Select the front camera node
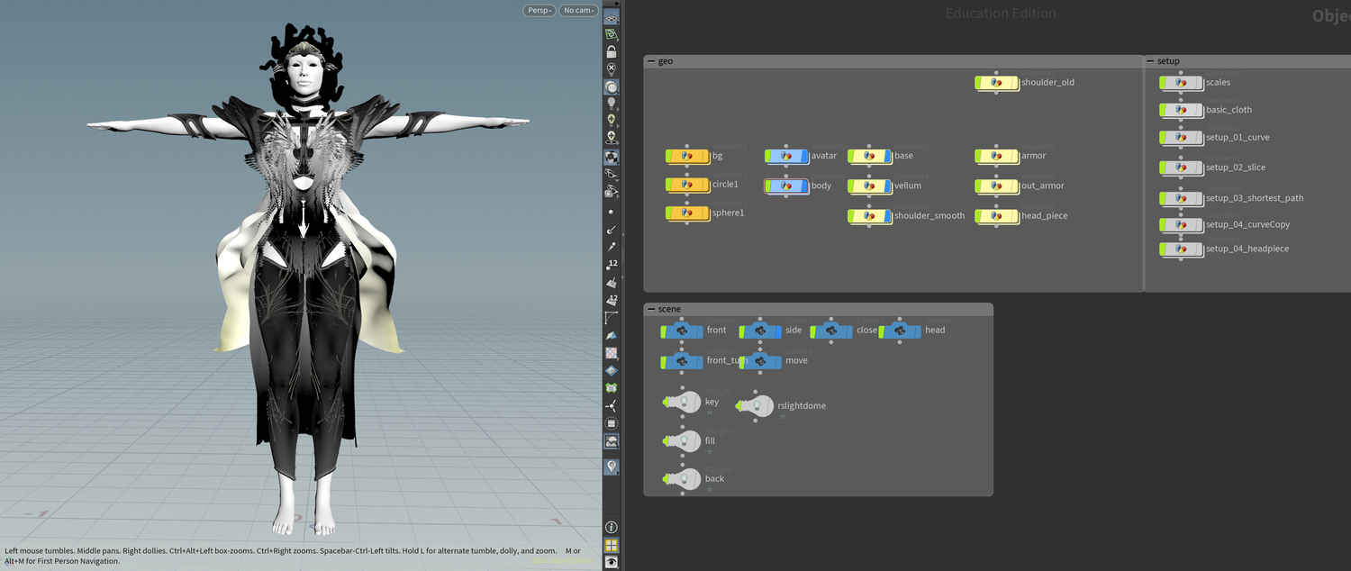Viewport: 1351px width, 571px height. coord(683,331)
